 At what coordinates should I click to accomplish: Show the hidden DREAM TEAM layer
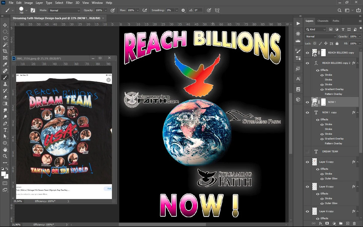tap(307, 152)
